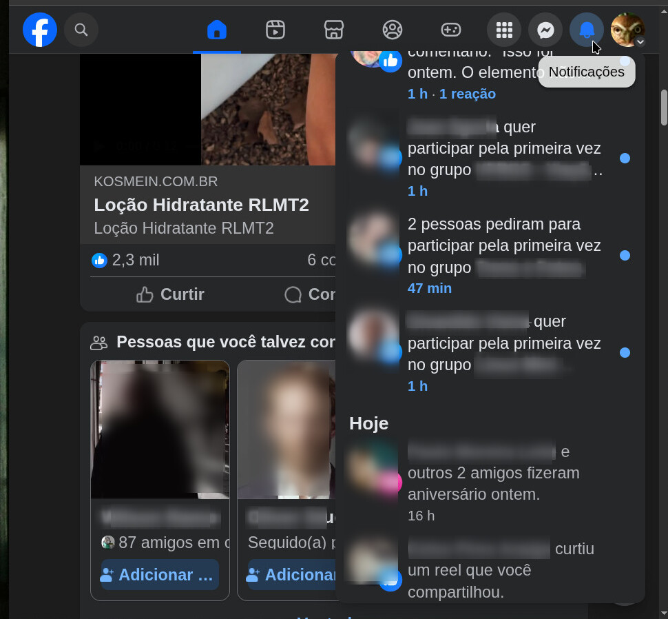
Task: Open the Marketplace storefront icon
Action: (334, 30)
